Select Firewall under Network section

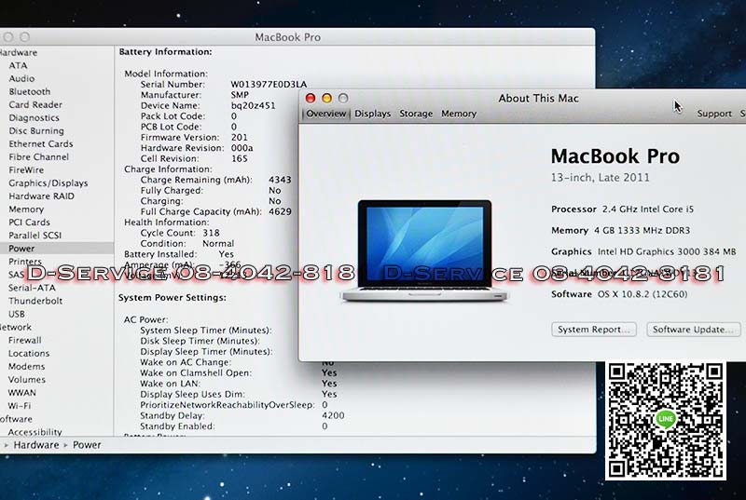[x=25, y=340]
